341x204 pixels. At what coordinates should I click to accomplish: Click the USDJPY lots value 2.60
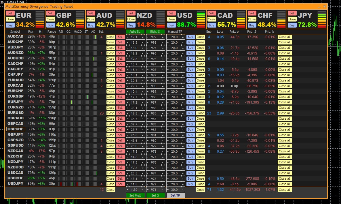pyautogui.click(x=220, y=184)
